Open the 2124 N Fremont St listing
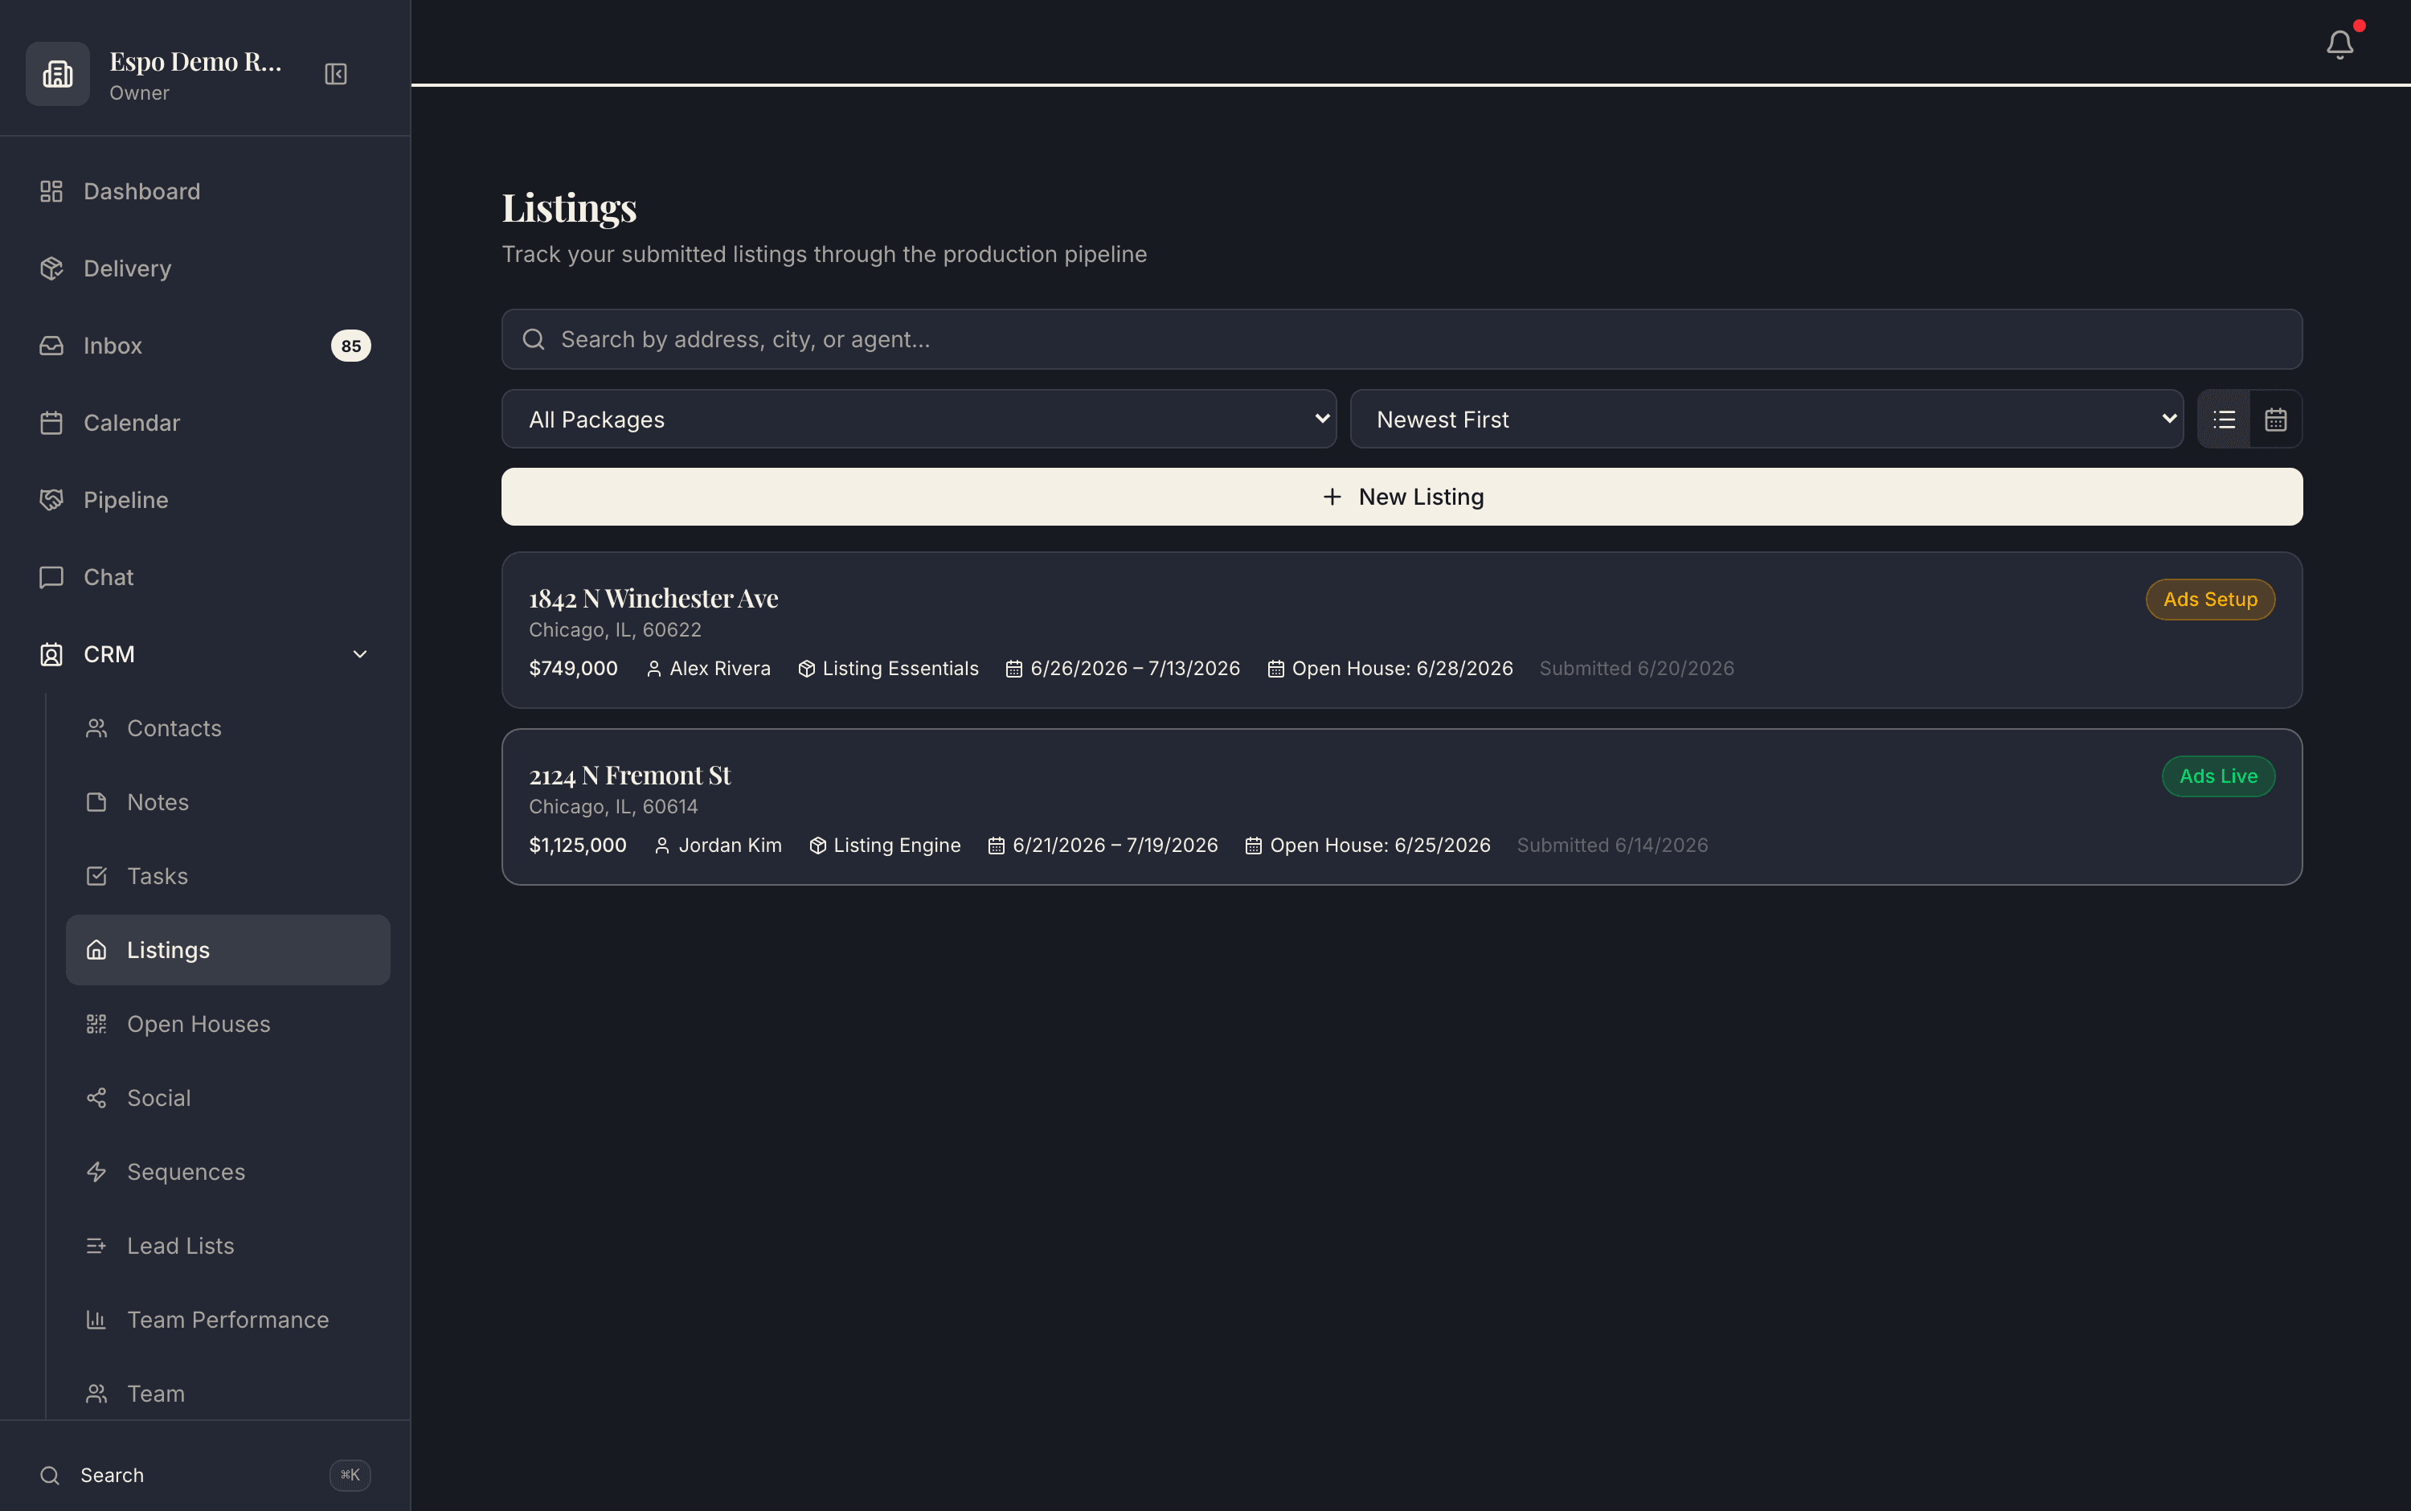Image resolution: width=2411 pixels, height=1511 pixels. [1402, 808]
